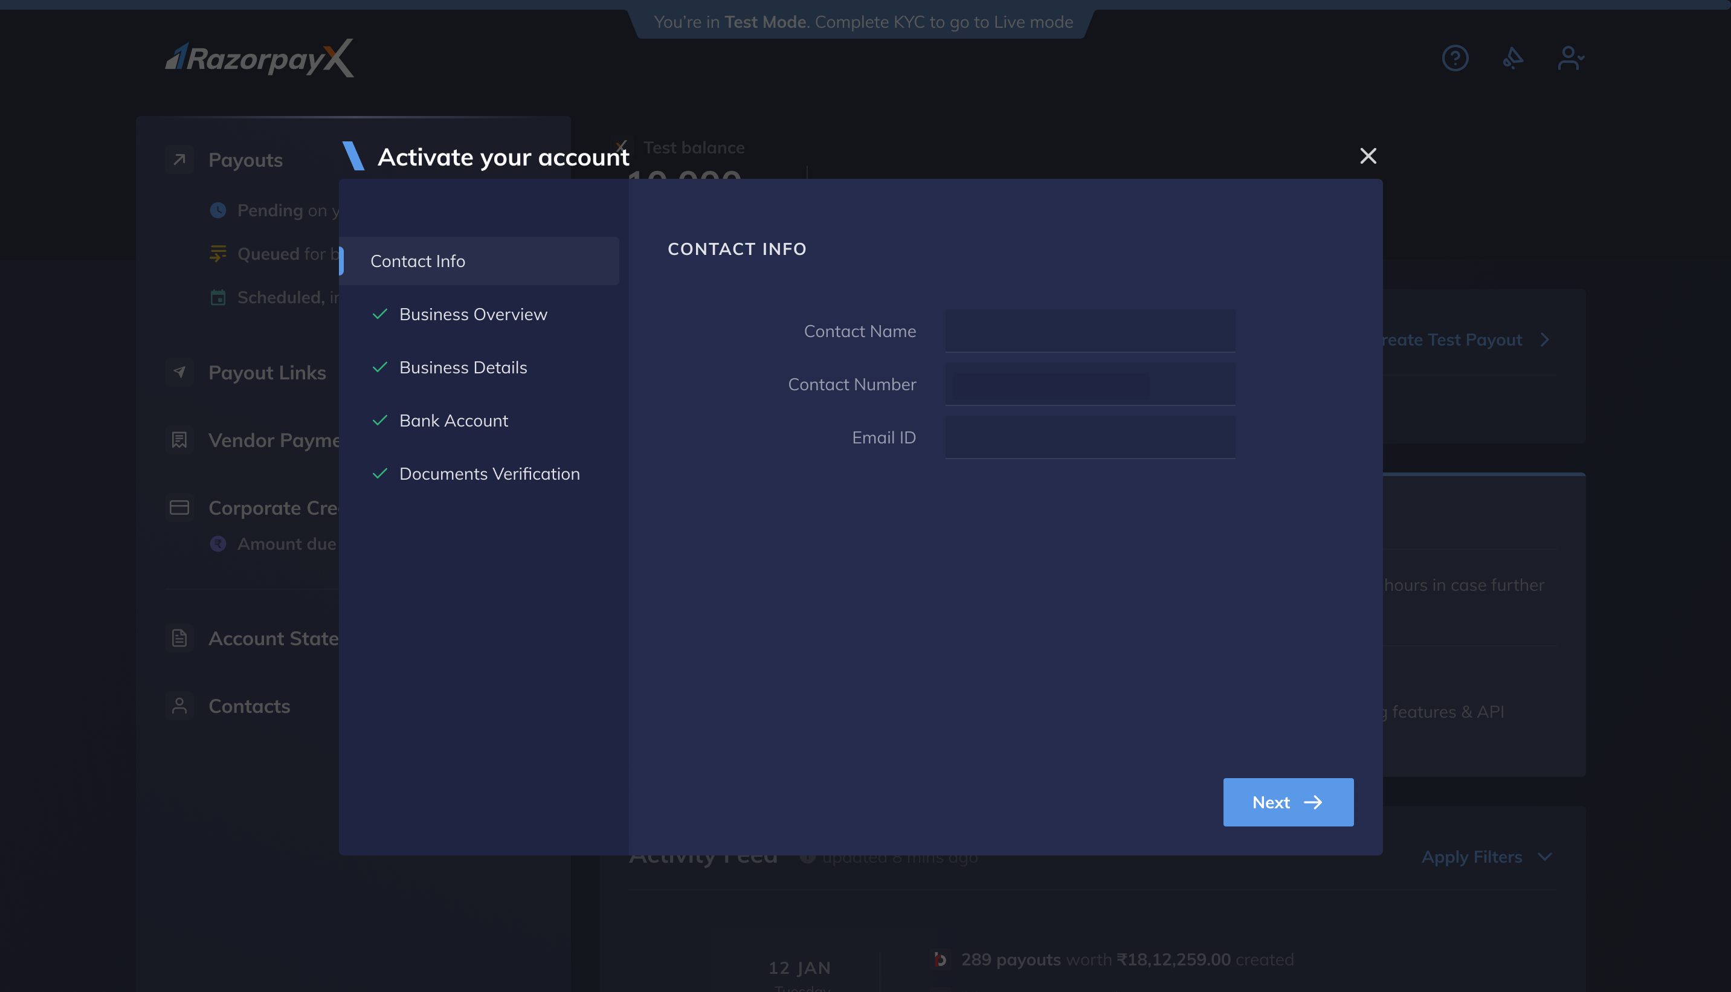The image size is (1731, 992).
Task: Click the Queued list icon
Action: (x=218, y=254)
